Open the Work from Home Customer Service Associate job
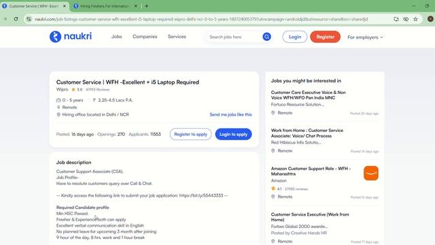 307,133
